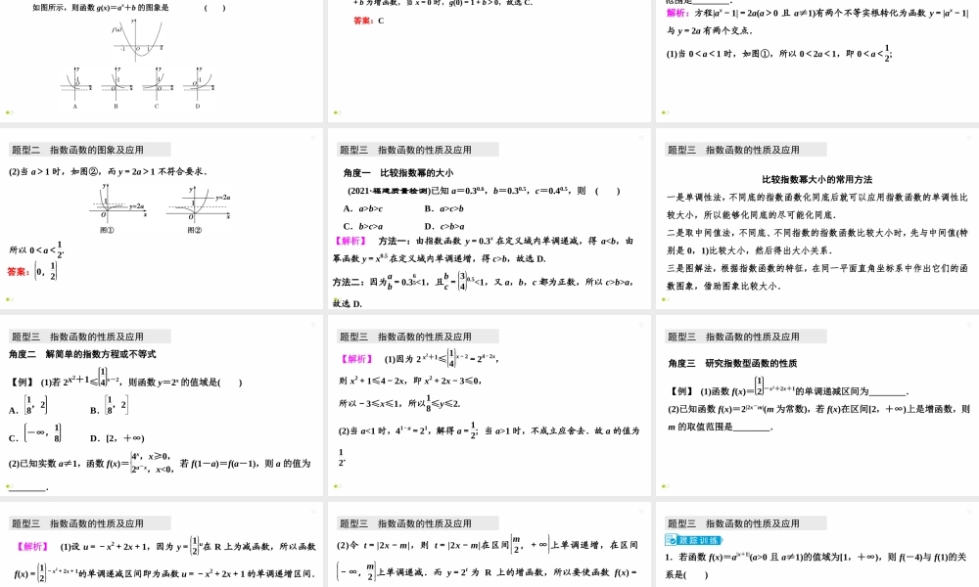This screenshot has height=587, width=979.
Task: Click the red 解析 label in the top-right slide
Action: point(677,13)
